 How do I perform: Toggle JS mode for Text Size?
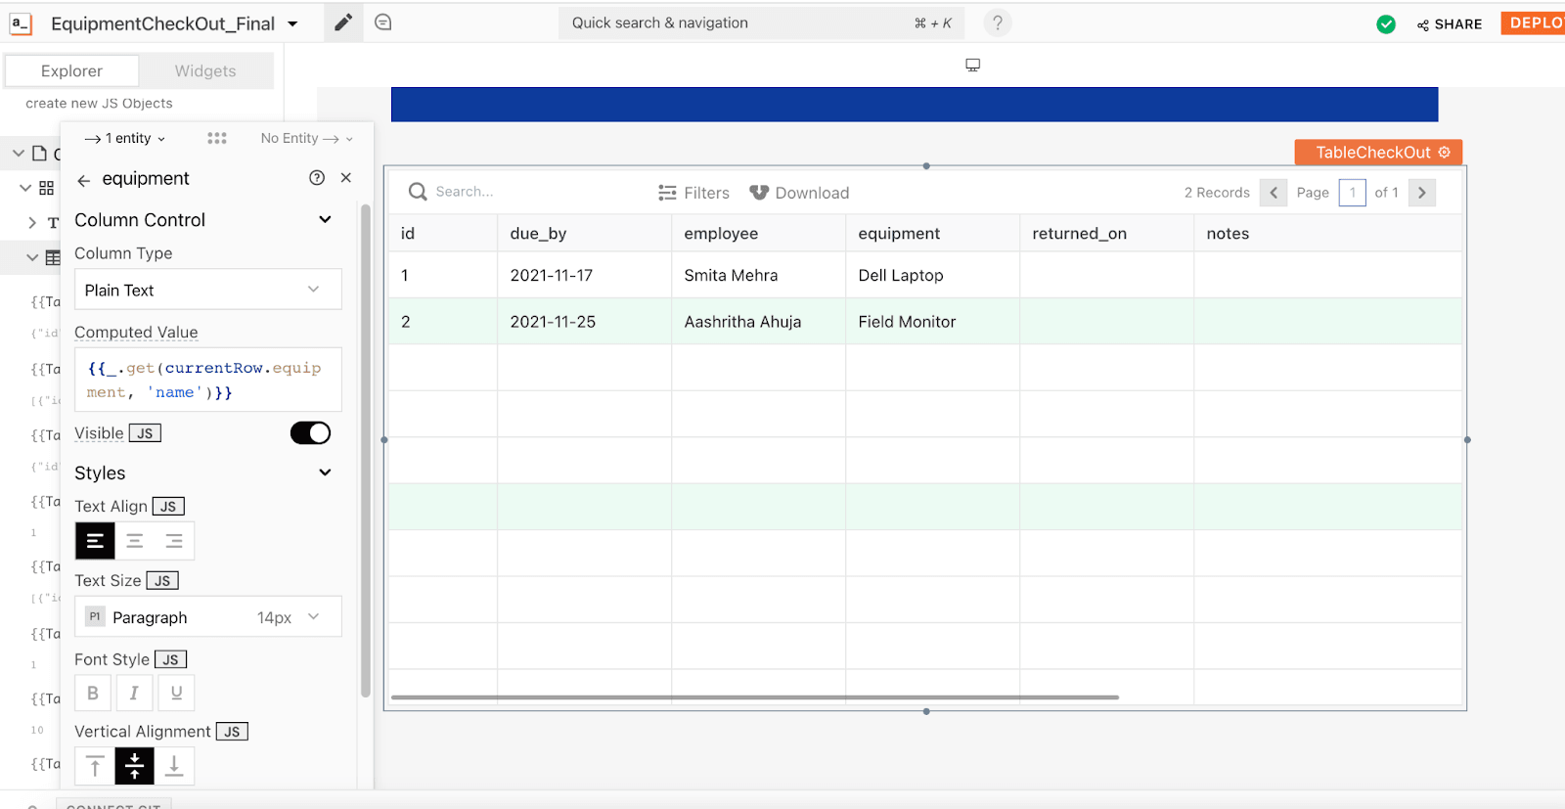[162, 581]
